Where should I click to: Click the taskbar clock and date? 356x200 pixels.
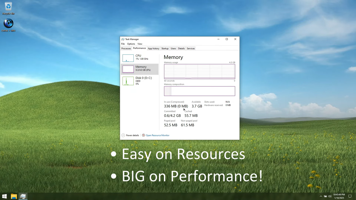(339, 196)
